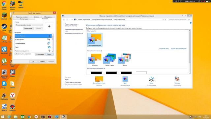Image resolution: width=211 pixels, height=119 pixels.
Task: Click the search magnifier in control panel
Action: 189,20
